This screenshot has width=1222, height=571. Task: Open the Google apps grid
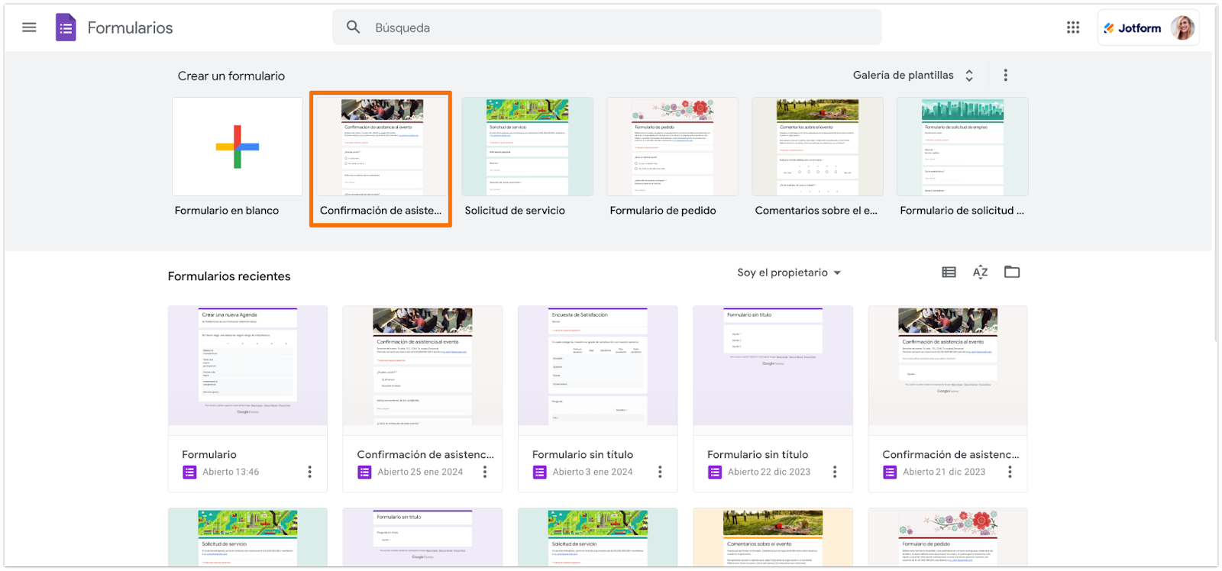click(x=1073, y=27)
